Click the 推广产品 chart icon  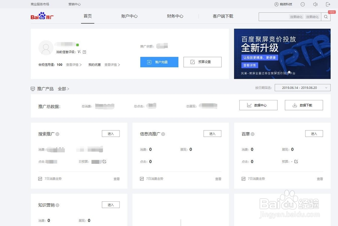33,89
